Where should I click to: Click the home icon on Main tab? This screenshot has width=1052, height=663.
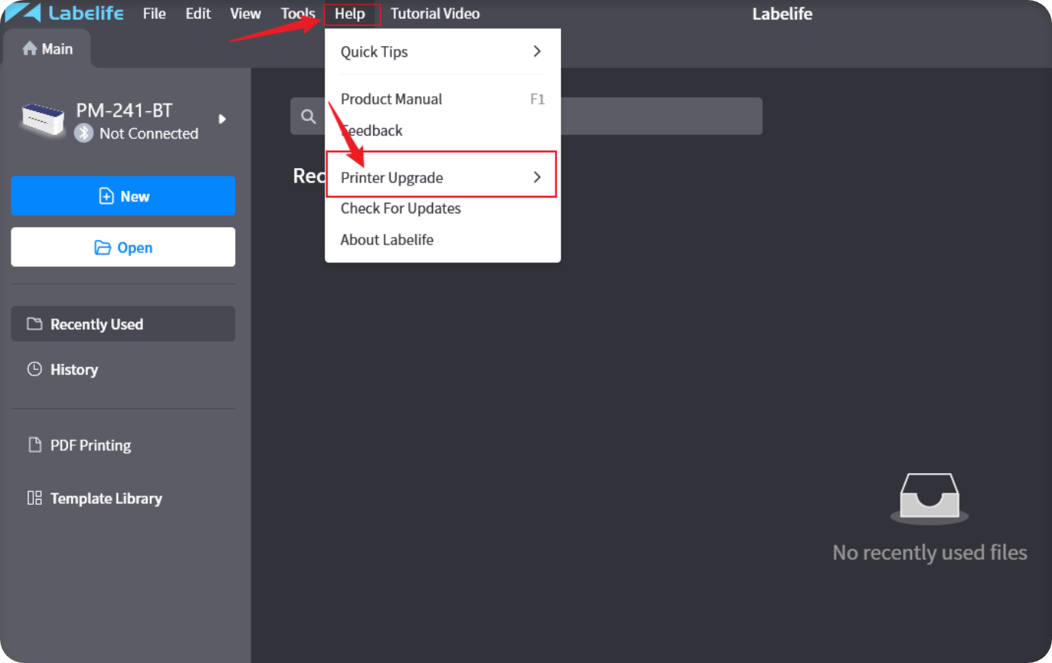pos(30,48)
